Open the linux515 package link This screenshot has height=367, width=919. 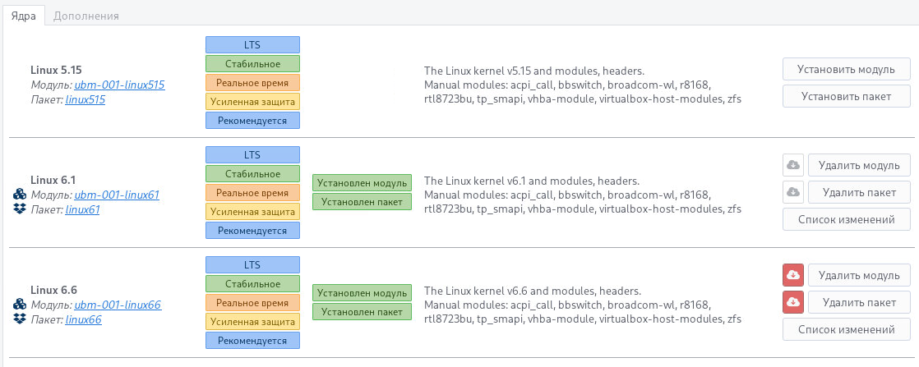pyautogui.click(x=85, y=99)
